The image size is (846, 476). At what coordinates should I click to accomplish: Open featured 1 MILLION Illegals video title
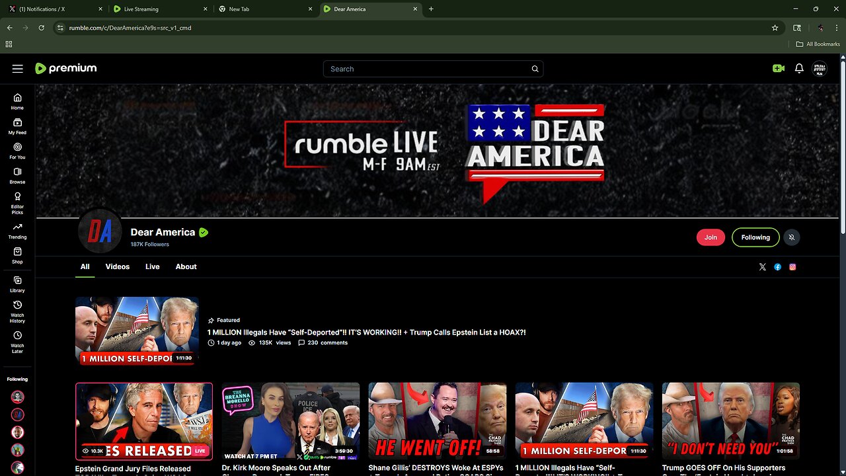coord(367,333)
